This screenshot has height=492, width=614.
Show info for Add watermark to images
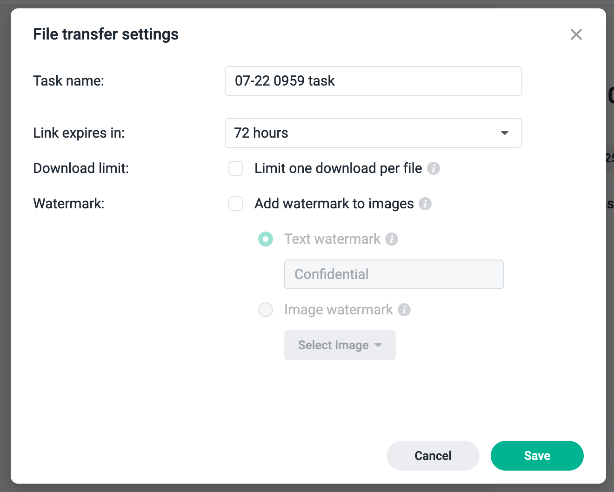[425, 204]
